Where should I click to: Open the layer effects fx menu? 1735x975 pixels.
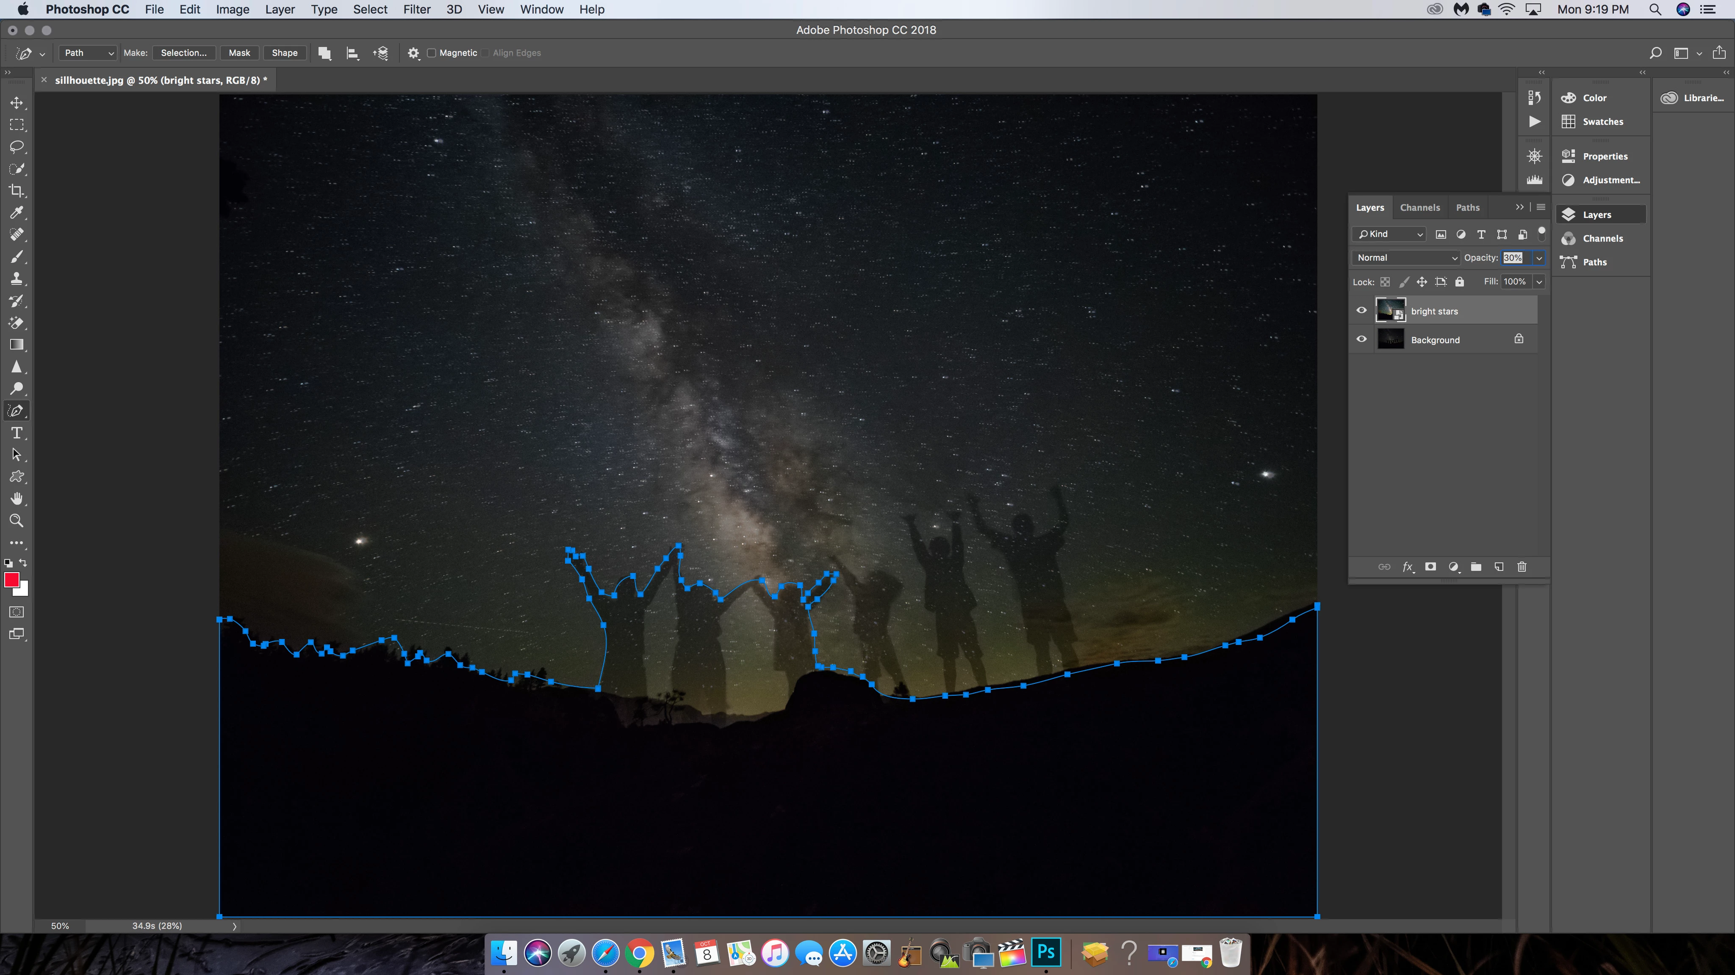[1408, 567]
